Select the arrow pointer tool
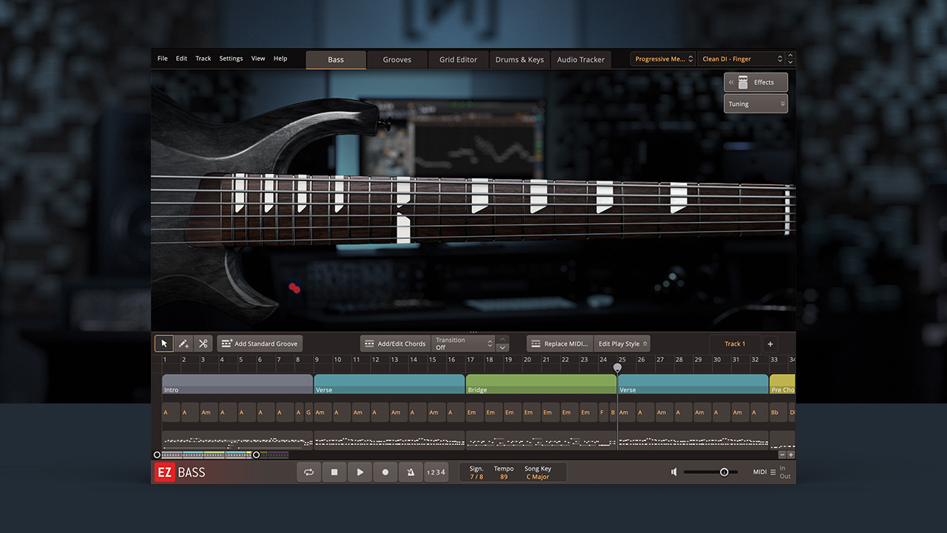 [x=164, y=343]
